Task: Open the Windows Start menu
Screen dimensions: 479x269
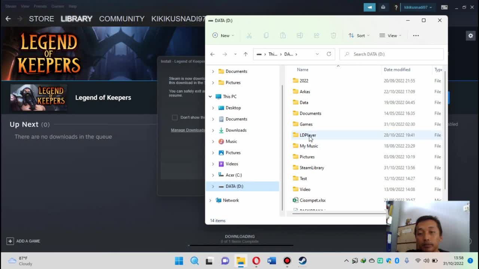Action: pyautogui.click(x=179, y=261)
